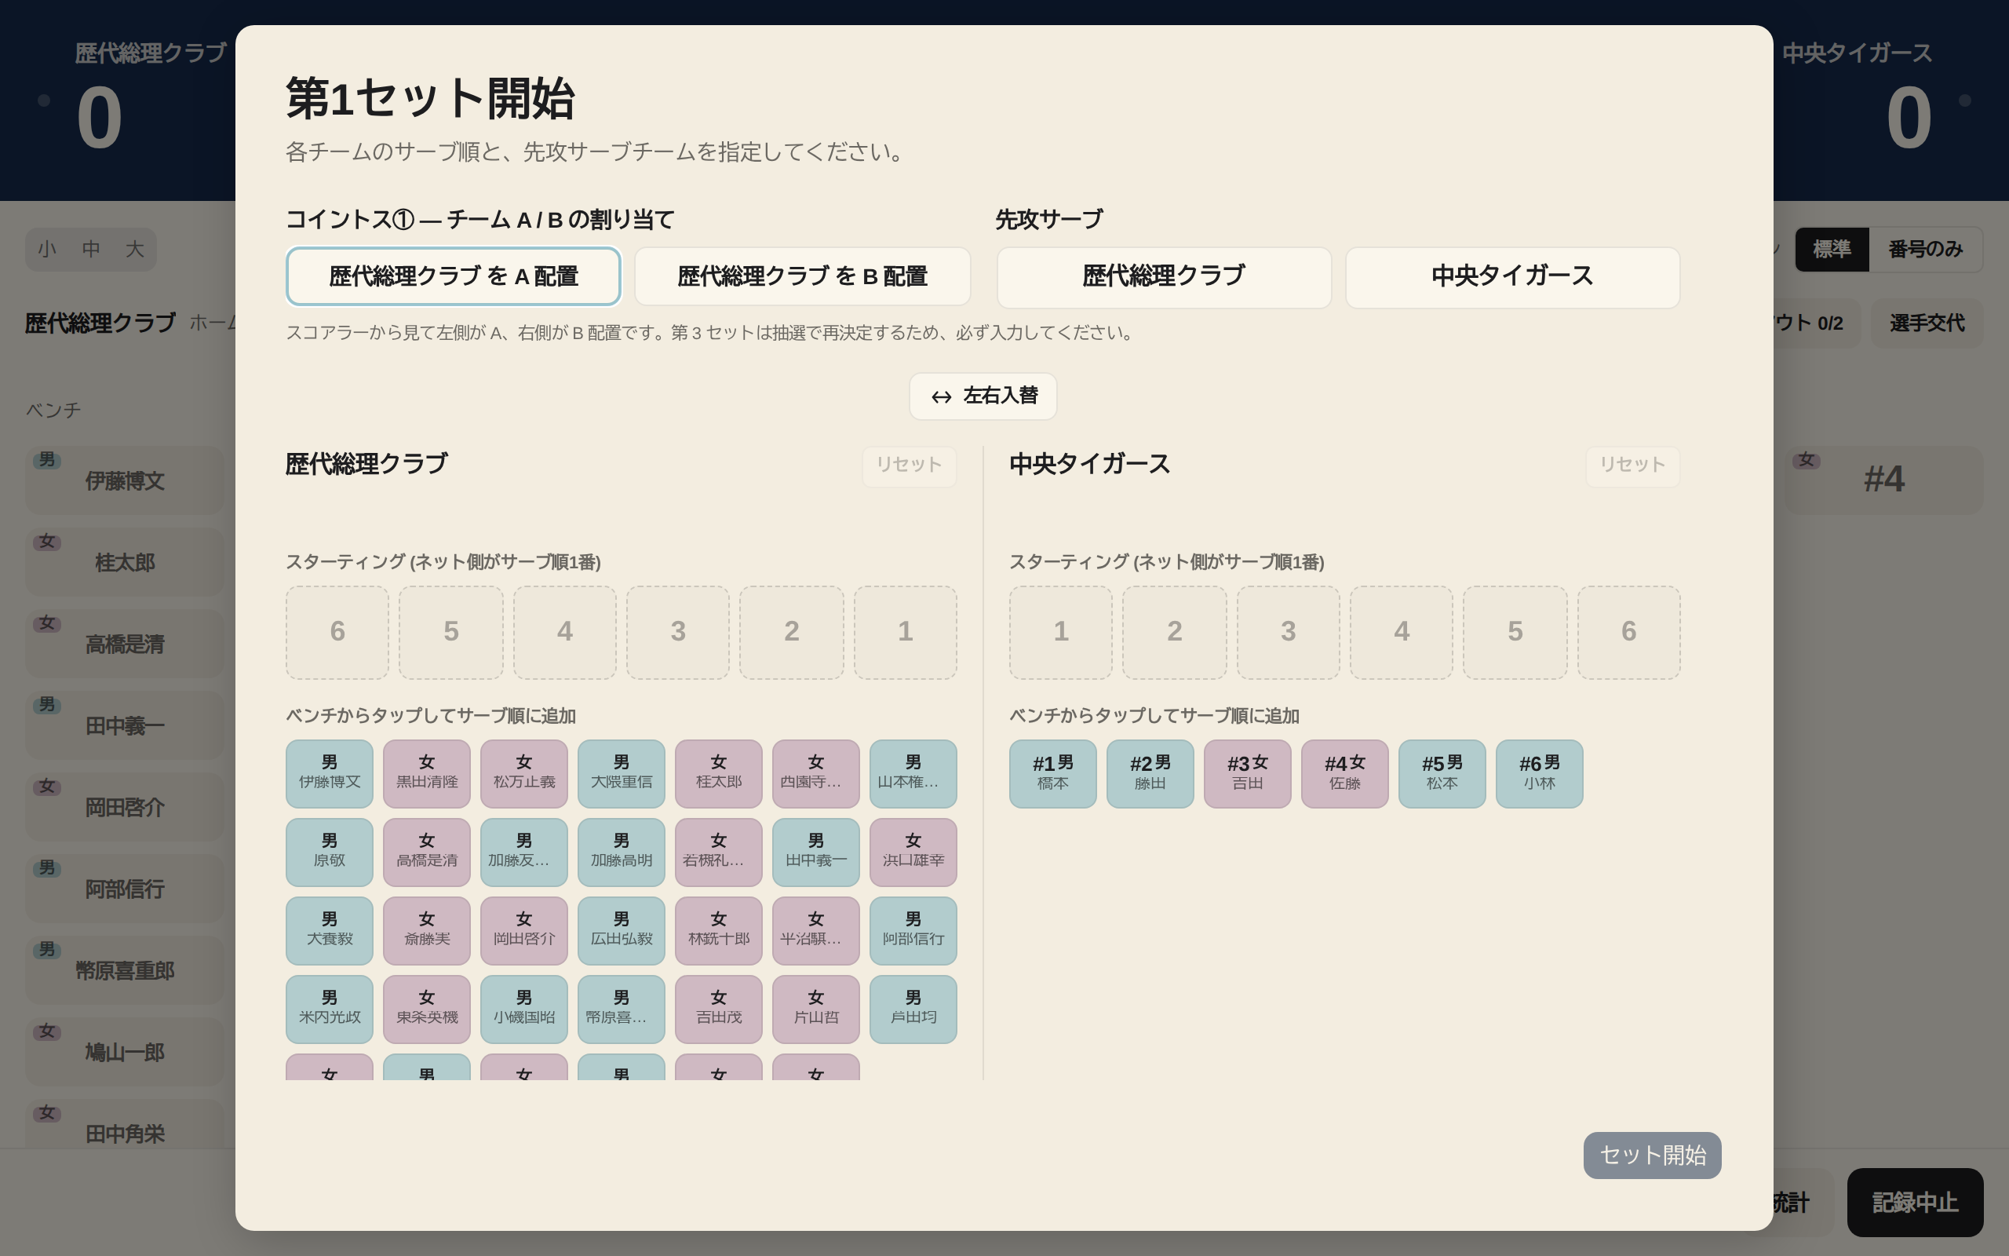Add 原敬 to serve order
The width and height of the screenshot is (2009, 1256).
[x=330, y=853]
